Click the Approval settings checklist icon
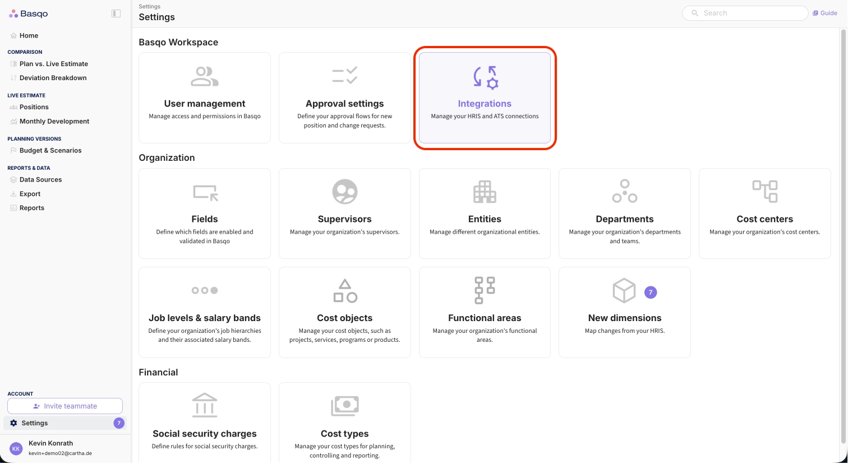Viewport: 848px width, 464px height. coord(344,75)
